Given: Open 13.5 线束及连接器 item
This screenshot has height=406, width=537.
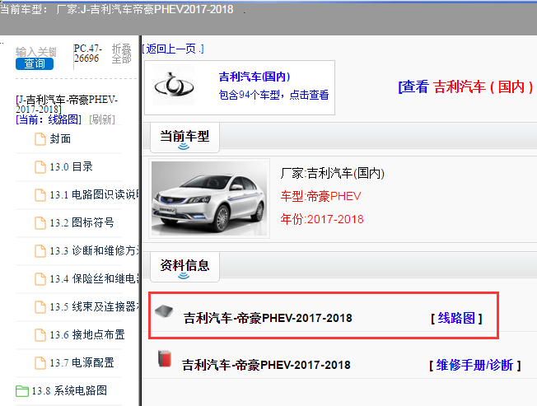Looking at the screenshot, I should click(95, 306).
